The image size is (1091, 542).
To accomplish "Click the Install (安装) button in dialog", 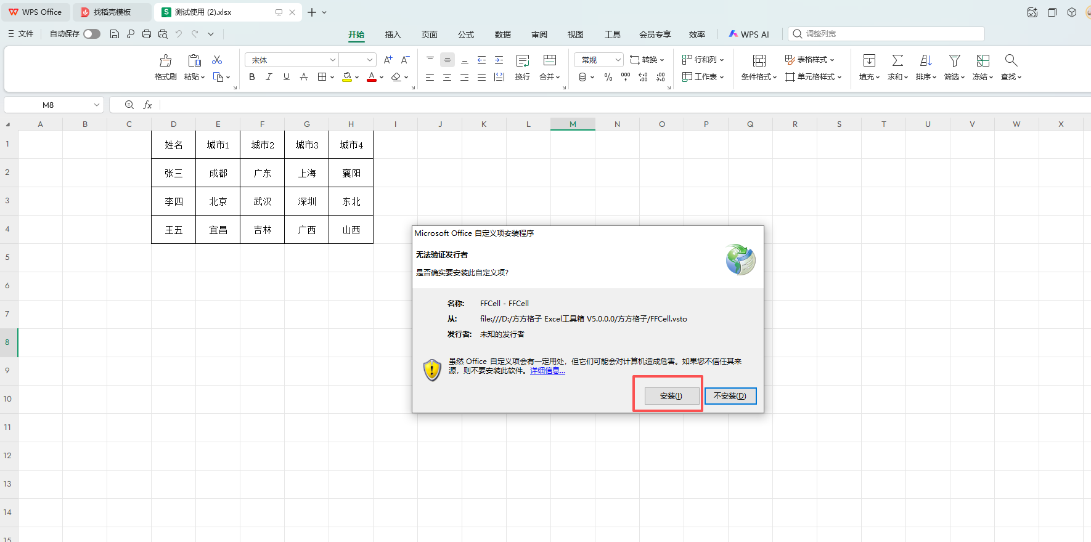I will (x=671, y=396).
